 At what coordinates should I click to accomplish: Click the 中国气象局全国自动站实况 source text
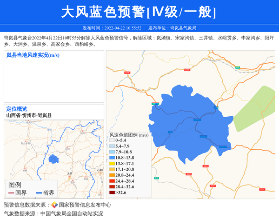point(72,214)
